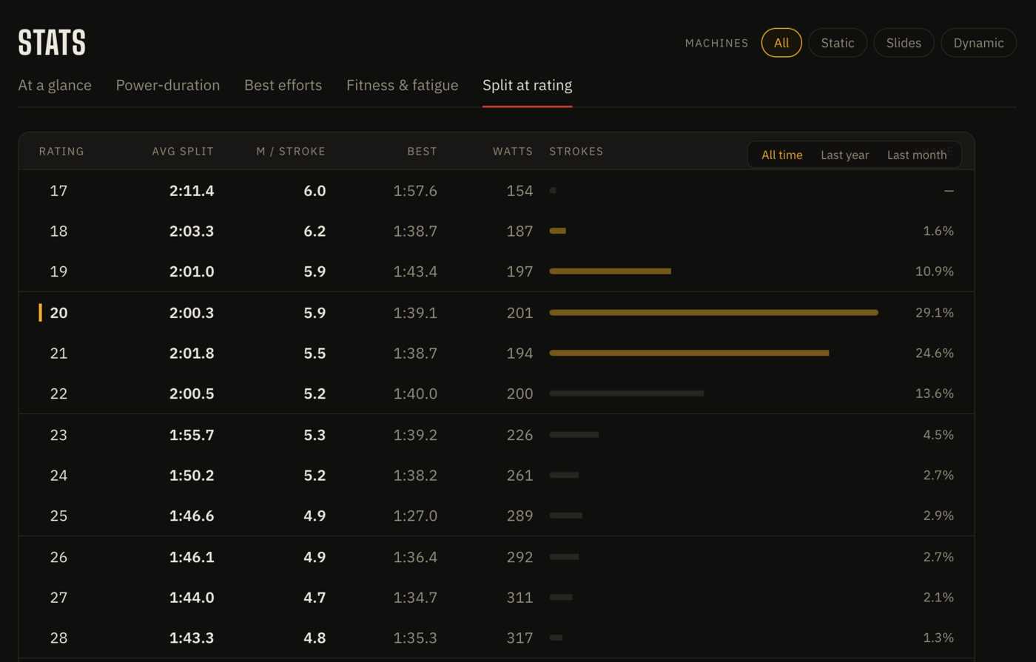Filter machines by Dynamic
The width and height of the screenshot is (1036, 662).
click(x=978, y=43)
